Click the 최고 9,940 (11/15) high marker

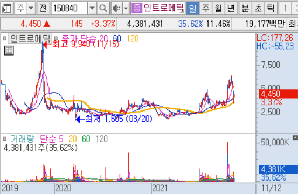click(81, 45)
